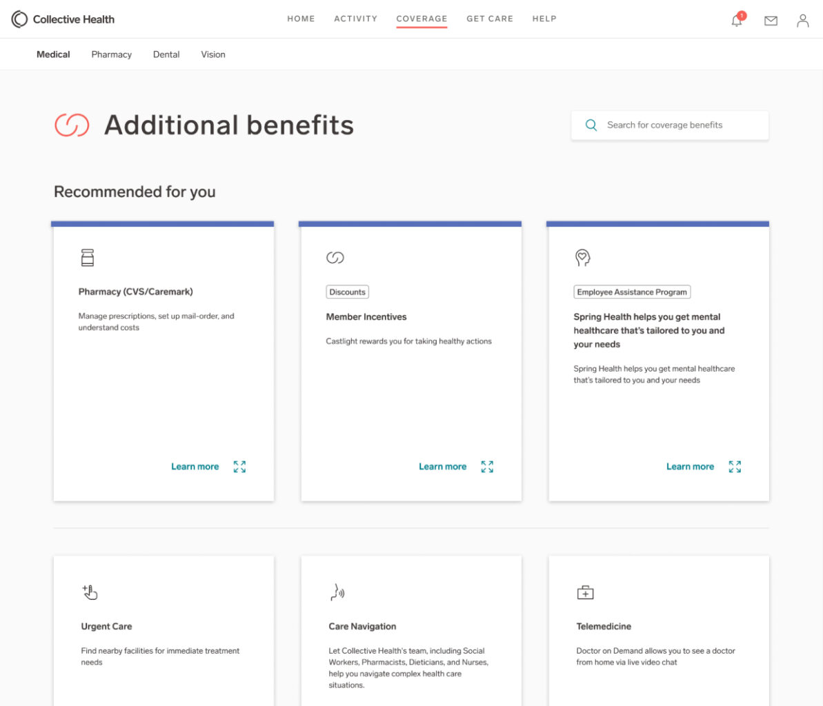This screenshot has width=823, height=706.
Task: Click the pharmacy bottle icon
Action: tap(88, 258)
